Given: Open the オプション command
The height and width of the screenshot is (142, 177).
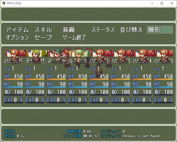Looking at the screenshot, I should point(17,37).
